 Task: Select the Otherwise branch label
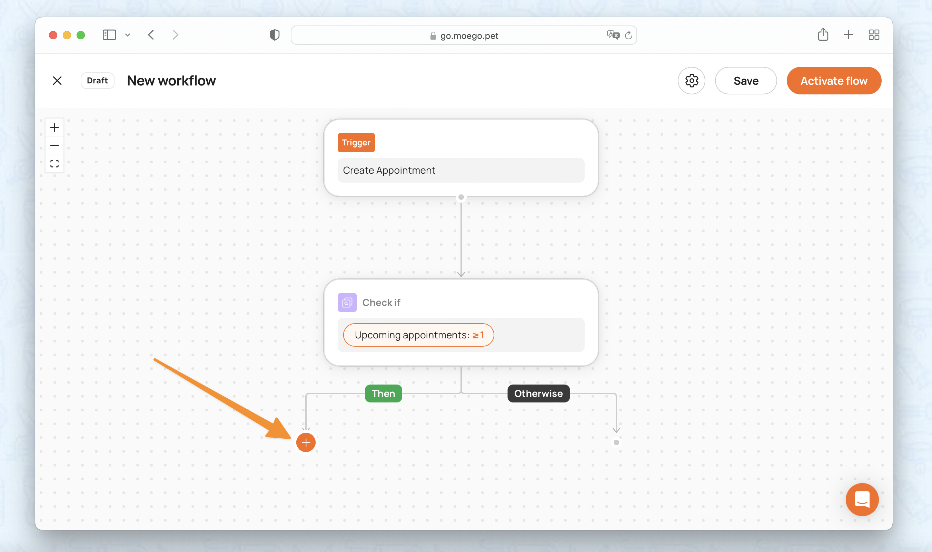[538, 393]
